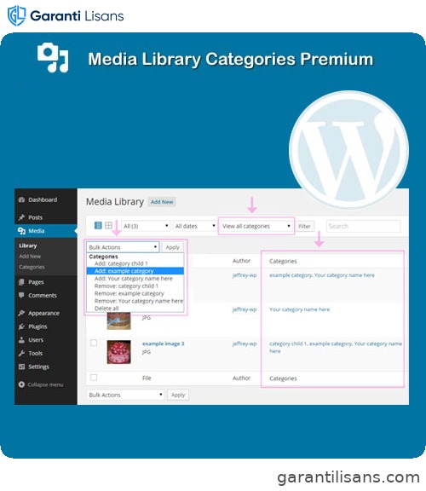Click the Posts pin icon
The image size is (426, 491).
pyautogui.click(x=21, y=217)
